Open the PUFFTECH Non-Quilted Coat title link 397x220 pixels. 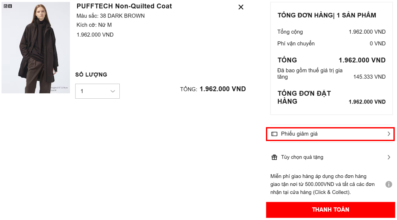pos(124,6)
